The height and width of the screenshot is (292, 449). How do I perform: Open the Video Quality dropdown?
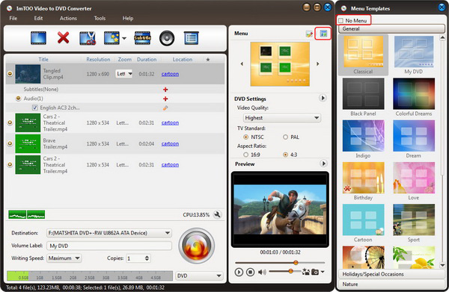tap(282, 118)
